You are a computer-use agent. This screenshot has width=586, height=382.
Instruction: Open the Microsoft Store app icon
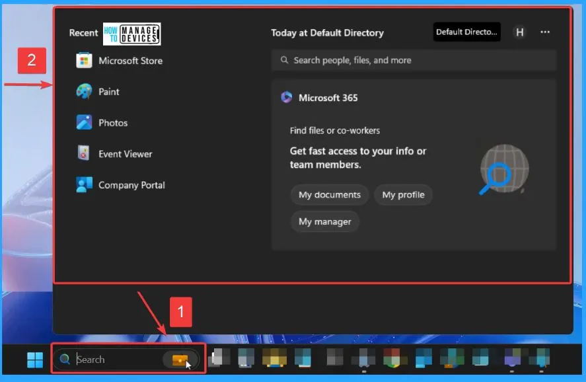pyautogui.click(x=84, y=61)
